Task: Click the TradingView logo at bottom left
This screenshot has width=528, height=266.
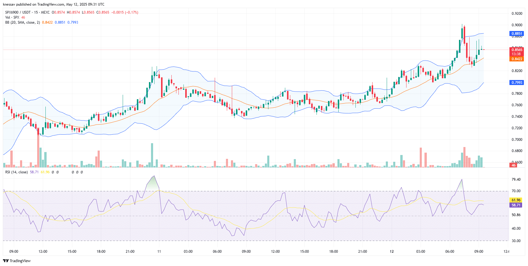Action: click(17, 261)
